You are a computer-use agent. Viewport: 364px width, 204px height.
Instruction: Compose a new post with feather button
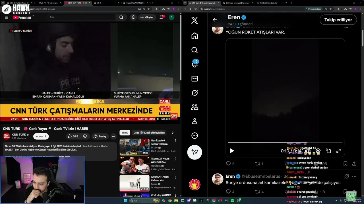pos(195,152)
